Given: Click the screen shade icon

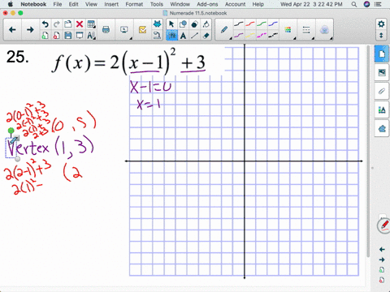Looking at the screenshot, I should pyautogui.click(x=80, y=36).
